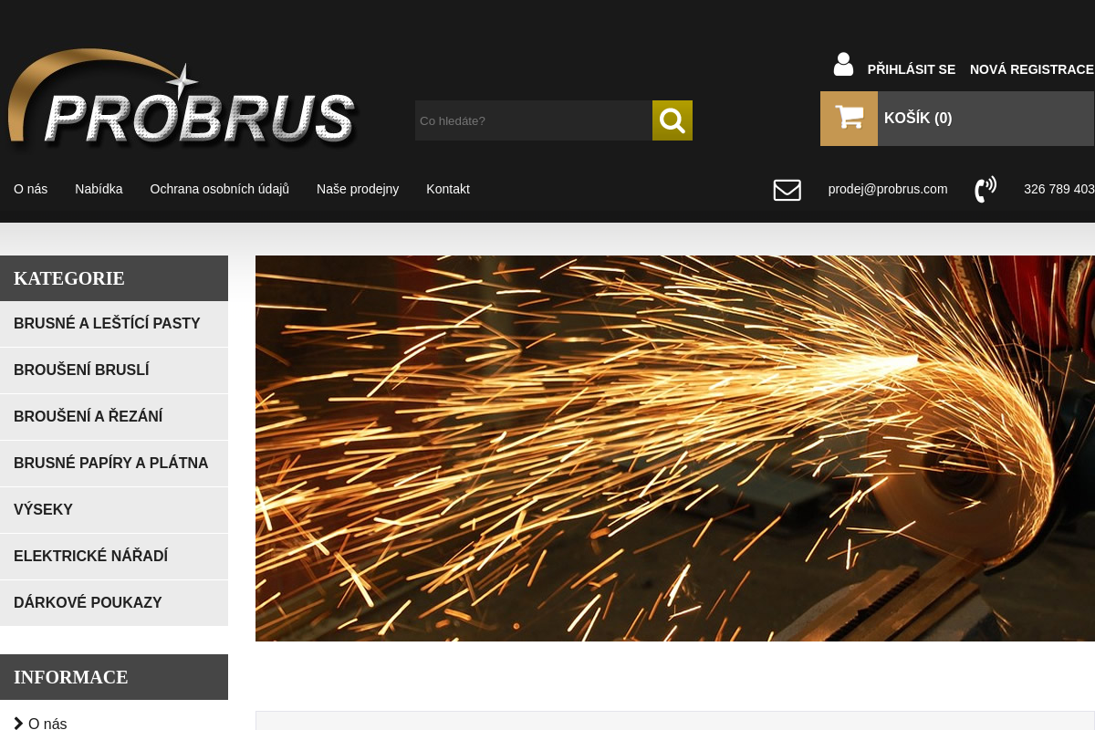The width and height of the screenshot is (1095, 730).
Task: Click the arrow icon beside O nás
Action: (x=19, y=723)
